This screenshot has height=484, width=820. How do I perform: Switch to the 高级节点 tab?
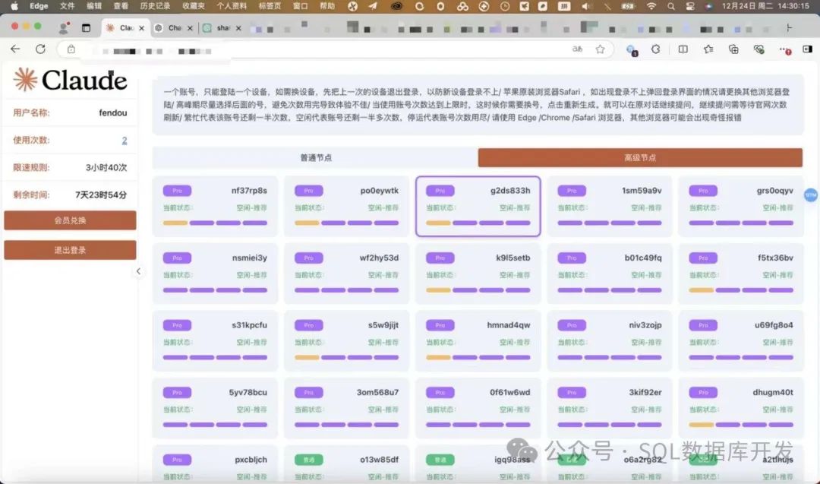(x=640, y=158)
